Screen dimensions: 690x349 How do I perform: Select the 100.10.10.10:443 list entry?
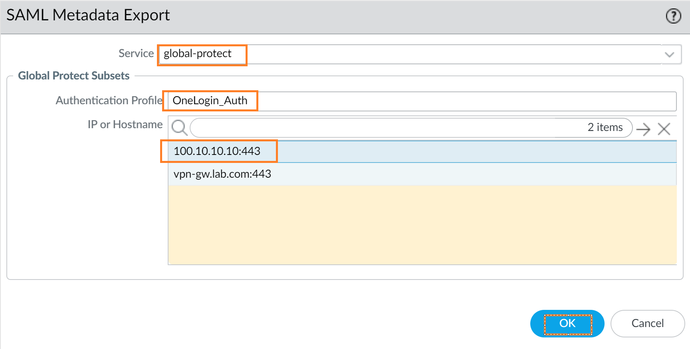pyautogui.click(x=217, y=151)
